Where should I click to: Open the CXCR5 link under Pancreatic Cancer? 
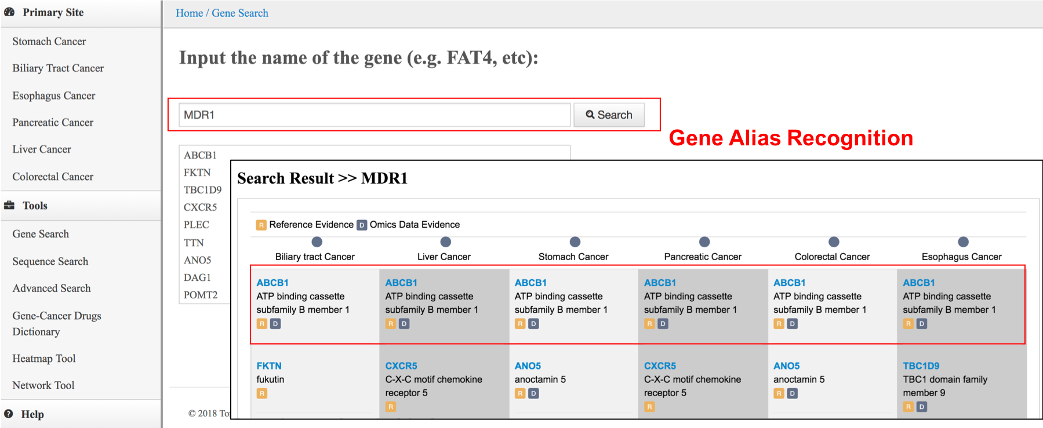(660, 366)
